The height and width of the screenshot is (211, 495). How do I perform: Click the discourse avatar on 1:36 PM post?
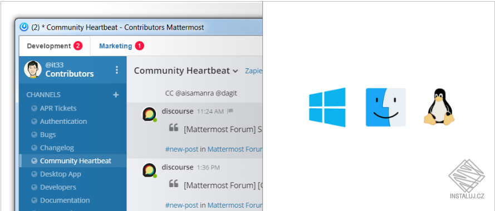point(149,170)
